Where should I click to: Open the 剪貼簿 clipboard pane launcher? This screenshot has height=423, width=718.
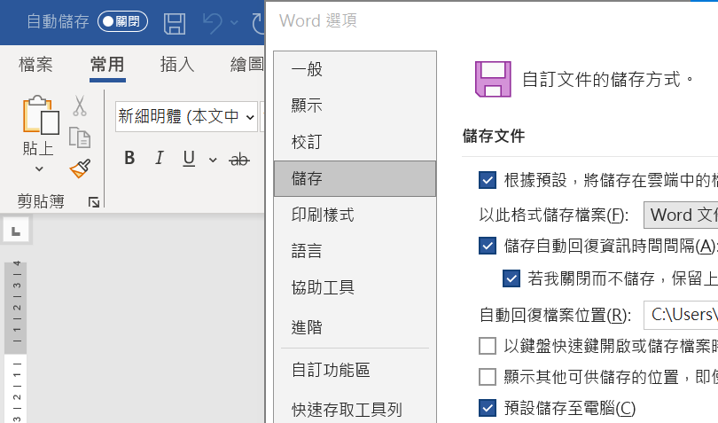coord(94,202)
